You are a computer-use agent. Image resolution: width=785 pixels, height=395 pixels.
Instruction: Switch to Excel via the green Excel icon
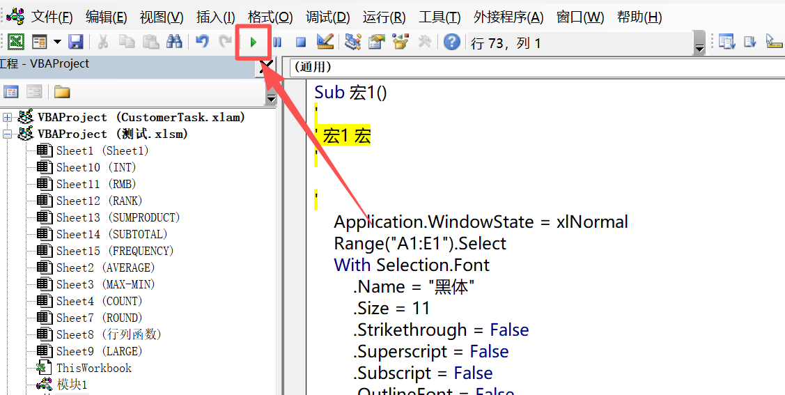[x=15, y=42]
